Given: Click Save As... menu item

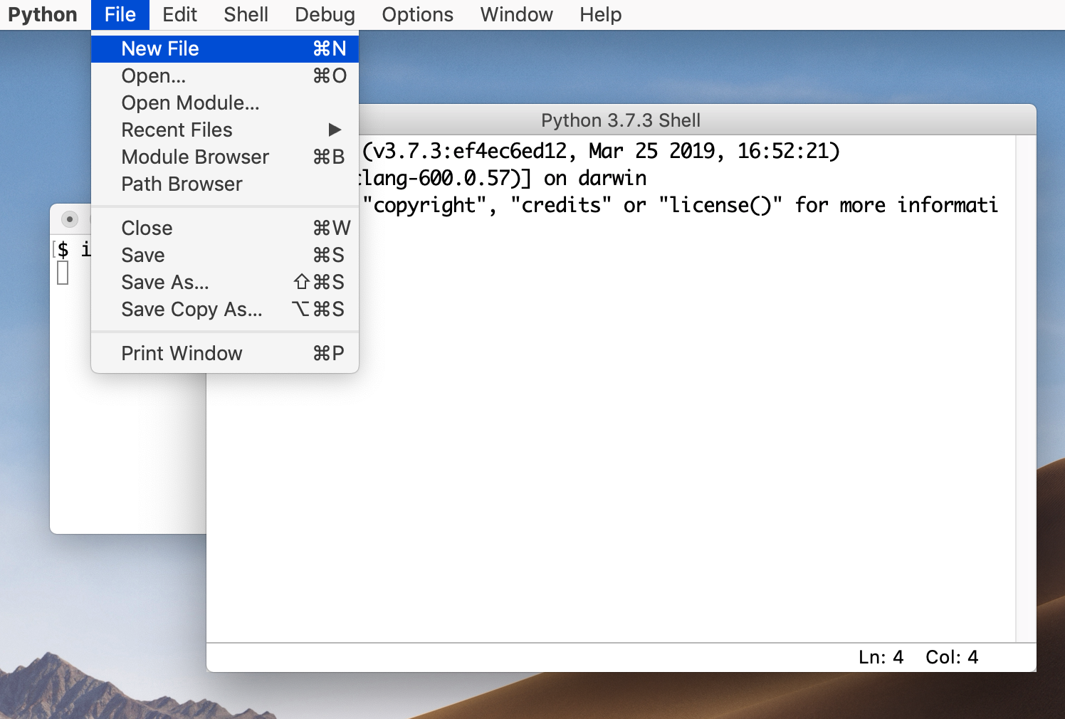Looking at the screenshot, I should click(165, 282).
